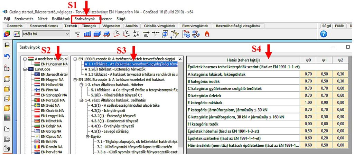
Task: Select the moving load icon before the crane
Action: click(166, 34)
